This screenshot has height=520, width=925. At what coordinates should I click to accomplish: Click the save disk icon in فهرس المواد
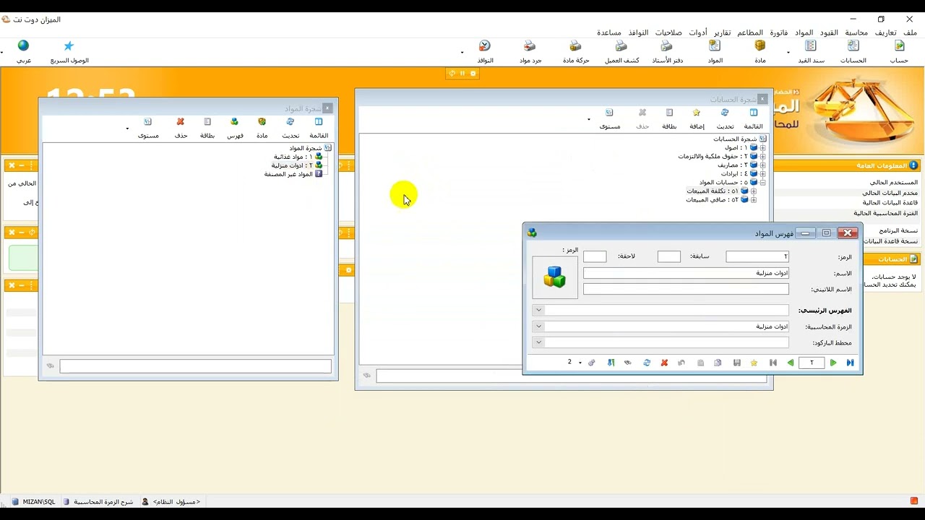pos(737,363)
